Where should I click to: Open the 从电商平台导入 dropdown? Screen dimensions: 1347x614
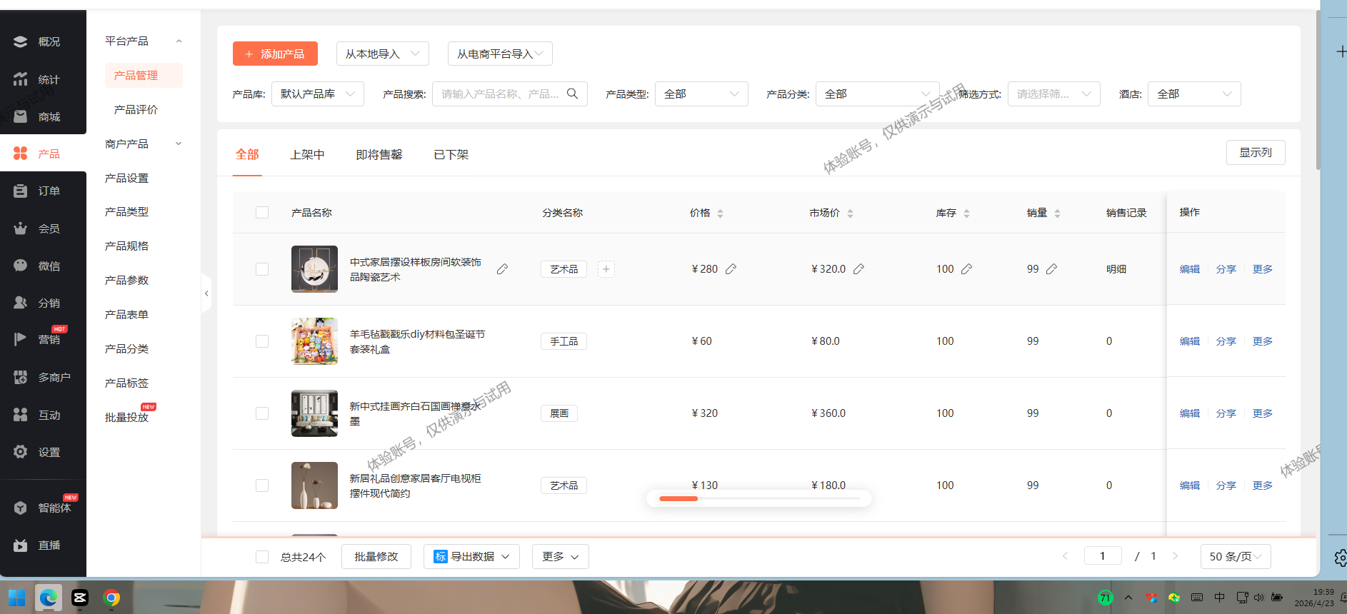pos(500,54)
